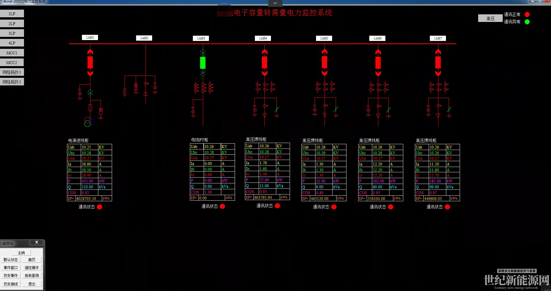551x291 pixels.
Task: Click the 高压 button
Action: [x=490, y=18]
